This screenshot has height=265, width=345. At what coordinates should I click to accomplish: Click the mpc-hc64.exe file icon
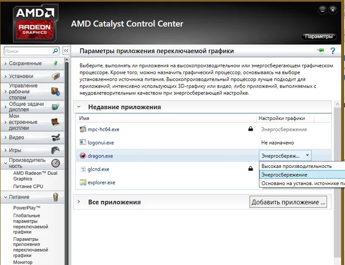pos(83,129)
